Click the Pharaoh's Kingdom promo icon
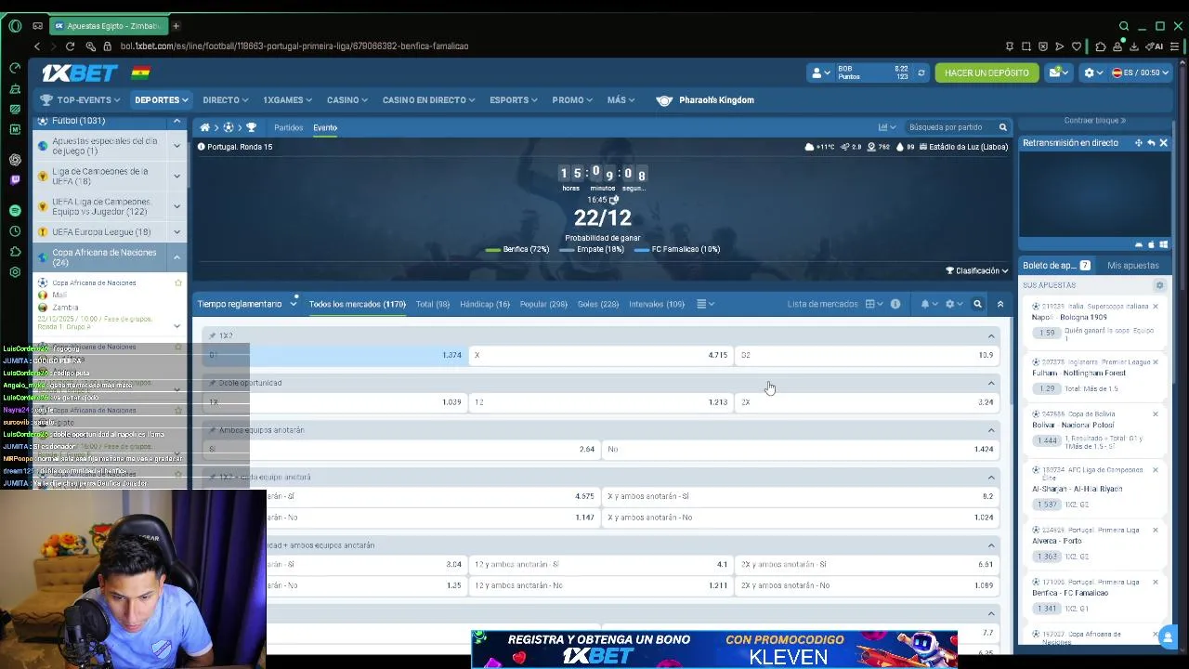Screen dimensions: 1189x669 pyautogui.click(x=664, y=100)
